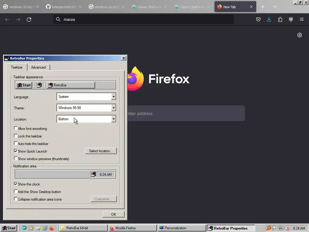Open the Location dropdown showing Bottom
Screen dimensions: 309x232
coord(86,119)
